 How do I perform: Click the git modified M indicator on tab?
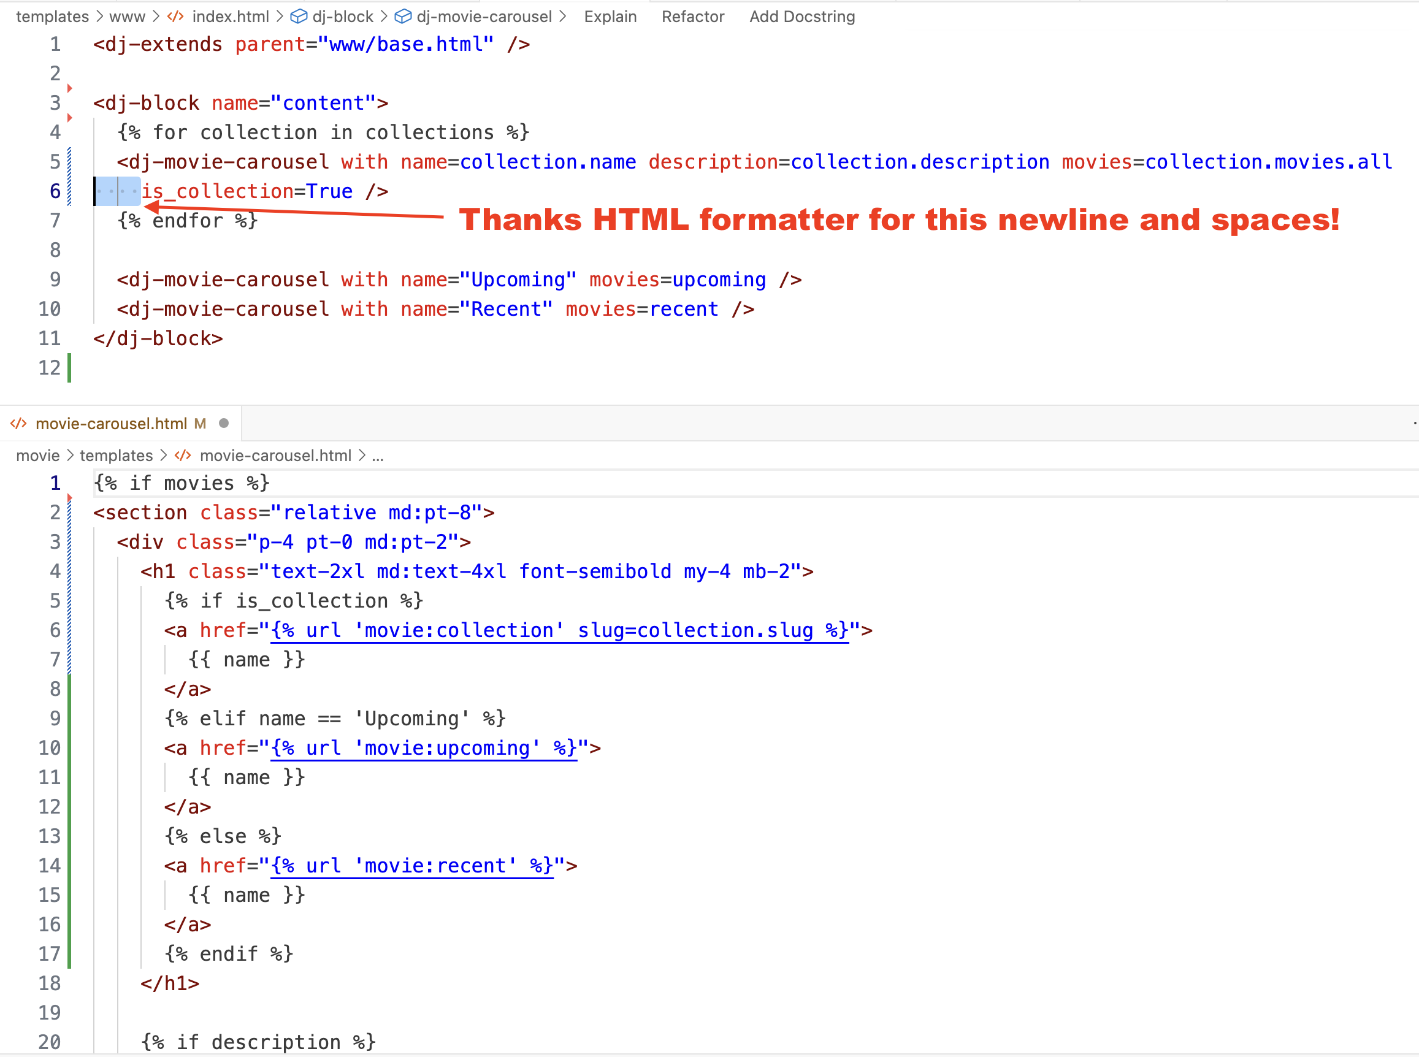[201, 424]
